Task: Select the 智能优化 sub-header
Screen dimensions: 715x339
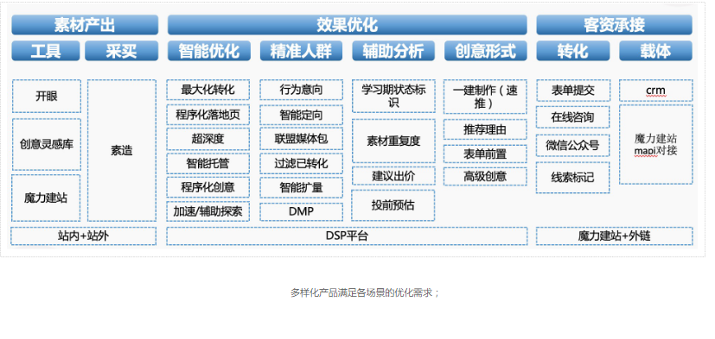Action: click(209, 51)
